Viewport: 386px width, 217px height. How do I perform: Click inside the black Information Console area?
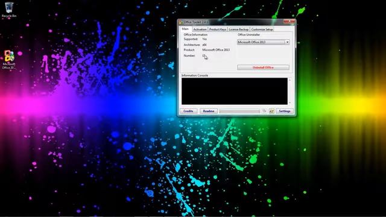235,91
